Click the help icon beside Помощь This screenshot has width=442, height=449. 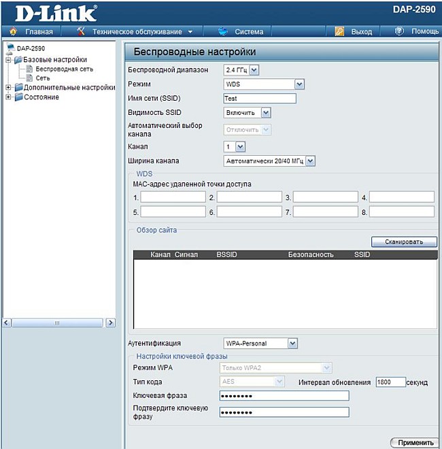tap(399, 31)
